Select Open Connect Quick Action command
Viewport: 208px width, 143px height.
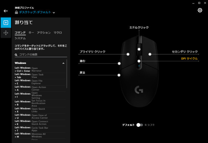40,123
